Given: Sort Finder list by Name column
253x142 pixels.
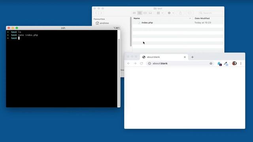Looking at the screenshot, I should [162, 19].
